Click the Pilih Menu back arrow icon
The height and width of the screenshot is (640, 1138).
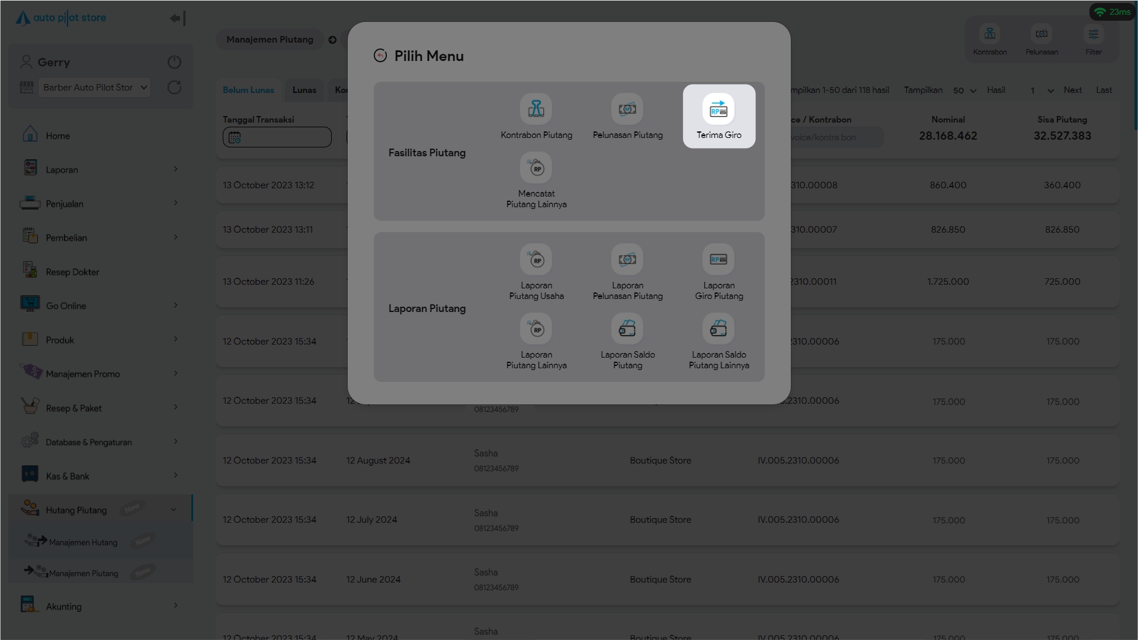(x=380, y=56)
